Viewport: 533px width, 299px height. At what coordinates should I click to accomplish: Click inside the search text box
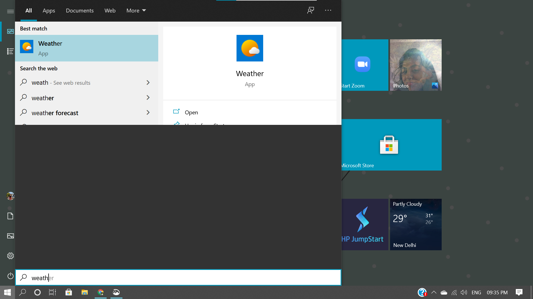[178, 278]
